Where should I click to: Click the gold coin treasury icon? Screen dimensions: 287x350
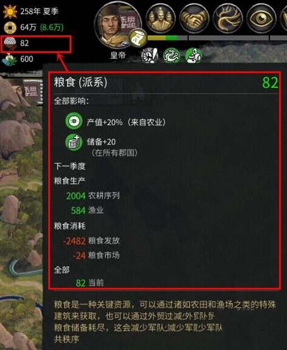tap(10, 27)
